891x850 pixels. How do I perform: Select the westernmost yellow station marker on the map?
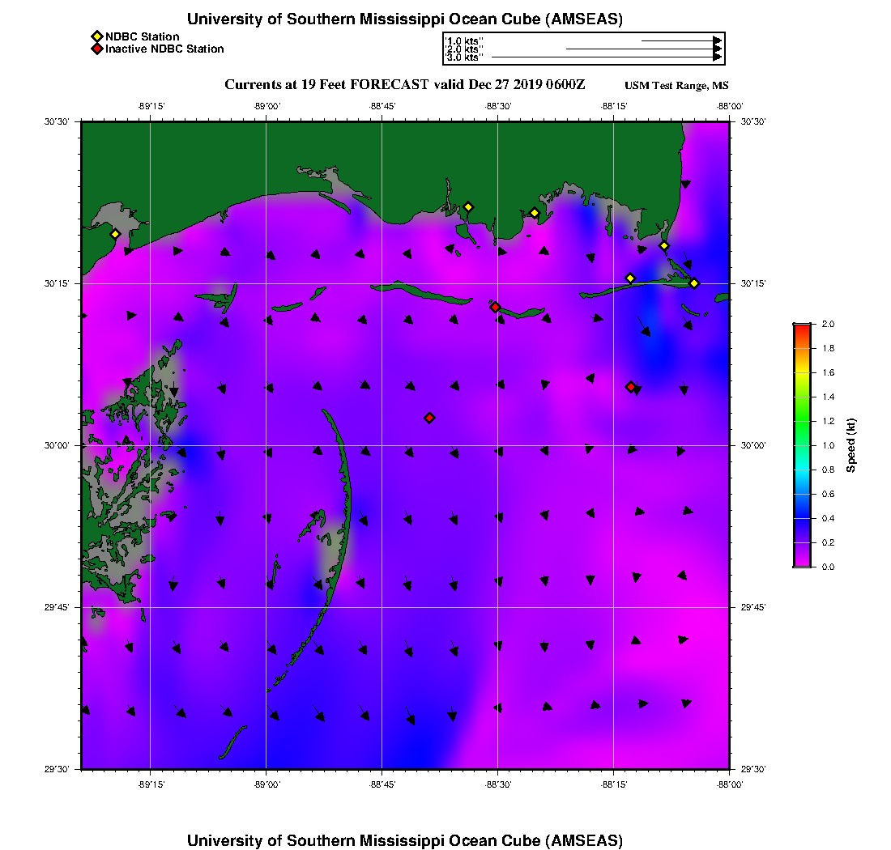[115, 234]
